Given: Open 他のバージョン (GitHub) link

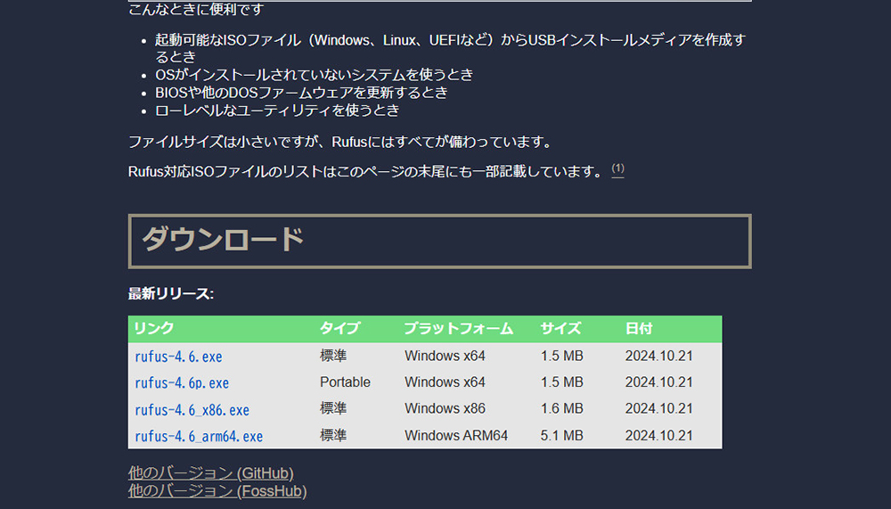Looking at the screenshot, I should 211,473.
